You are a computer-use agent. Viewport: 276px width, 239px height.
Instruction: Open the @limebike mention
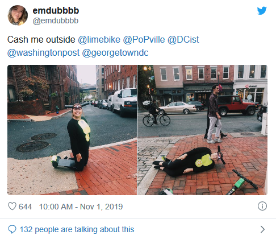tap(99, 40)
